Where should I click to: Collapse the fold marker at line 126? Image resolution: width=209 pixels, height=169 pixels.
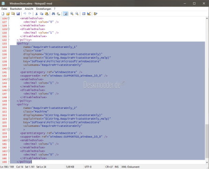coord(8,18)
